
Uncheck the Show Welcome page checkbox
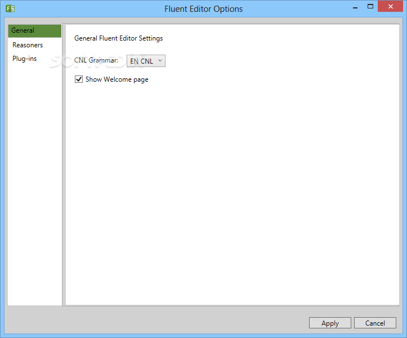pos(79,79)
